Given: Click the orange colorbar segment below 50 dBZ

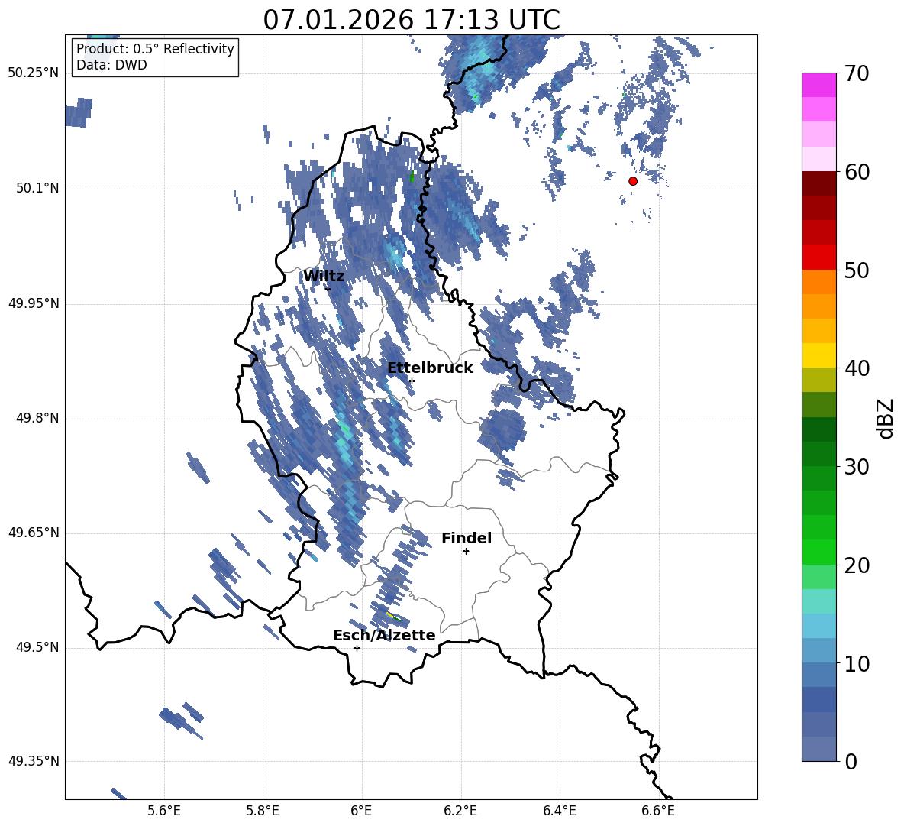Looking at the screenshot, I should click(x=818, y=282).
